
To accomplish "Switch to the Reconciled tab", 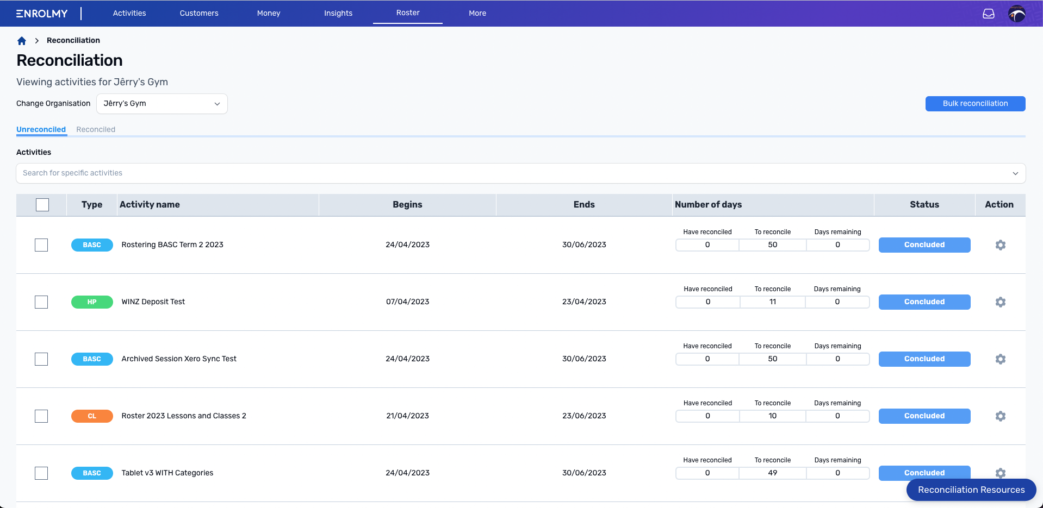I will click(96, 129).
